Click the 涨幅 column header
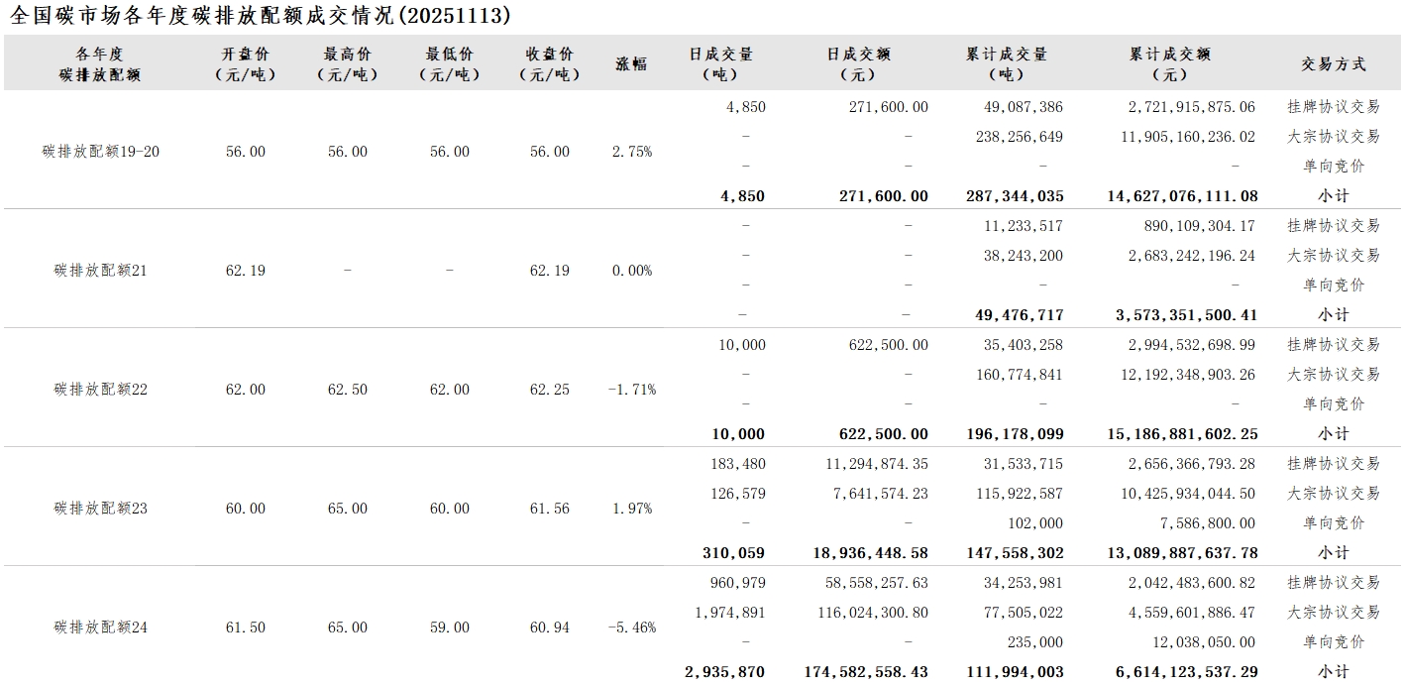Screen dimensions: 1404x685 [631, 63]
